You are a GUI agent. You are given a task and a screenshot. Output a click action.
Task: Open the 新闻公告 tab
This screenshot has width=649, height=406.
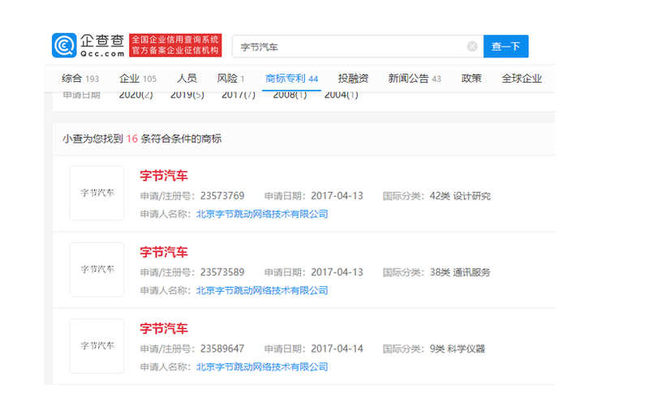pos(415,78)
